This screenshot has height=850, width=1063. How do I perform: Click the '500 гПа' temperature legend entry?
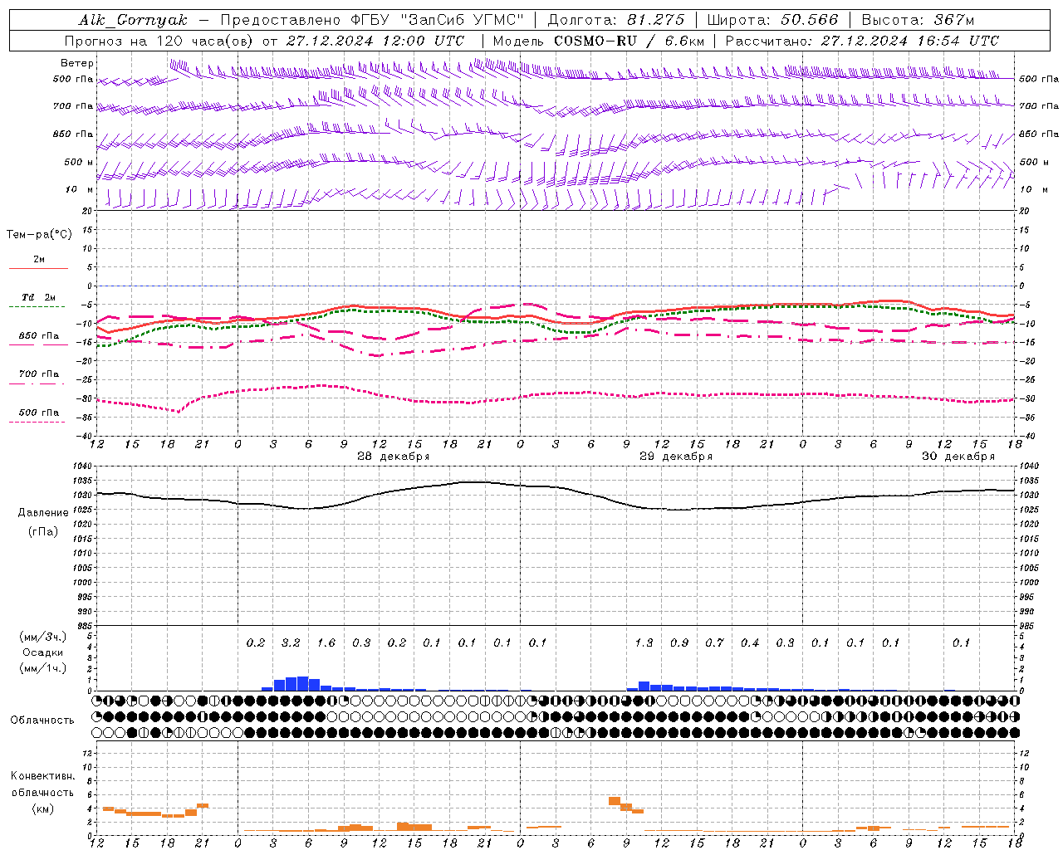(39, 413)
